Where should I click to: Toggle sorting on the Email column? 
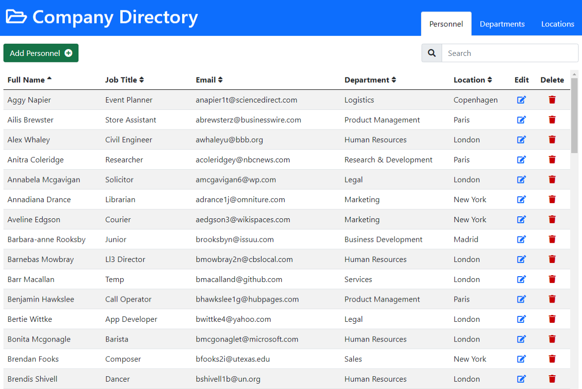[220, 79]
